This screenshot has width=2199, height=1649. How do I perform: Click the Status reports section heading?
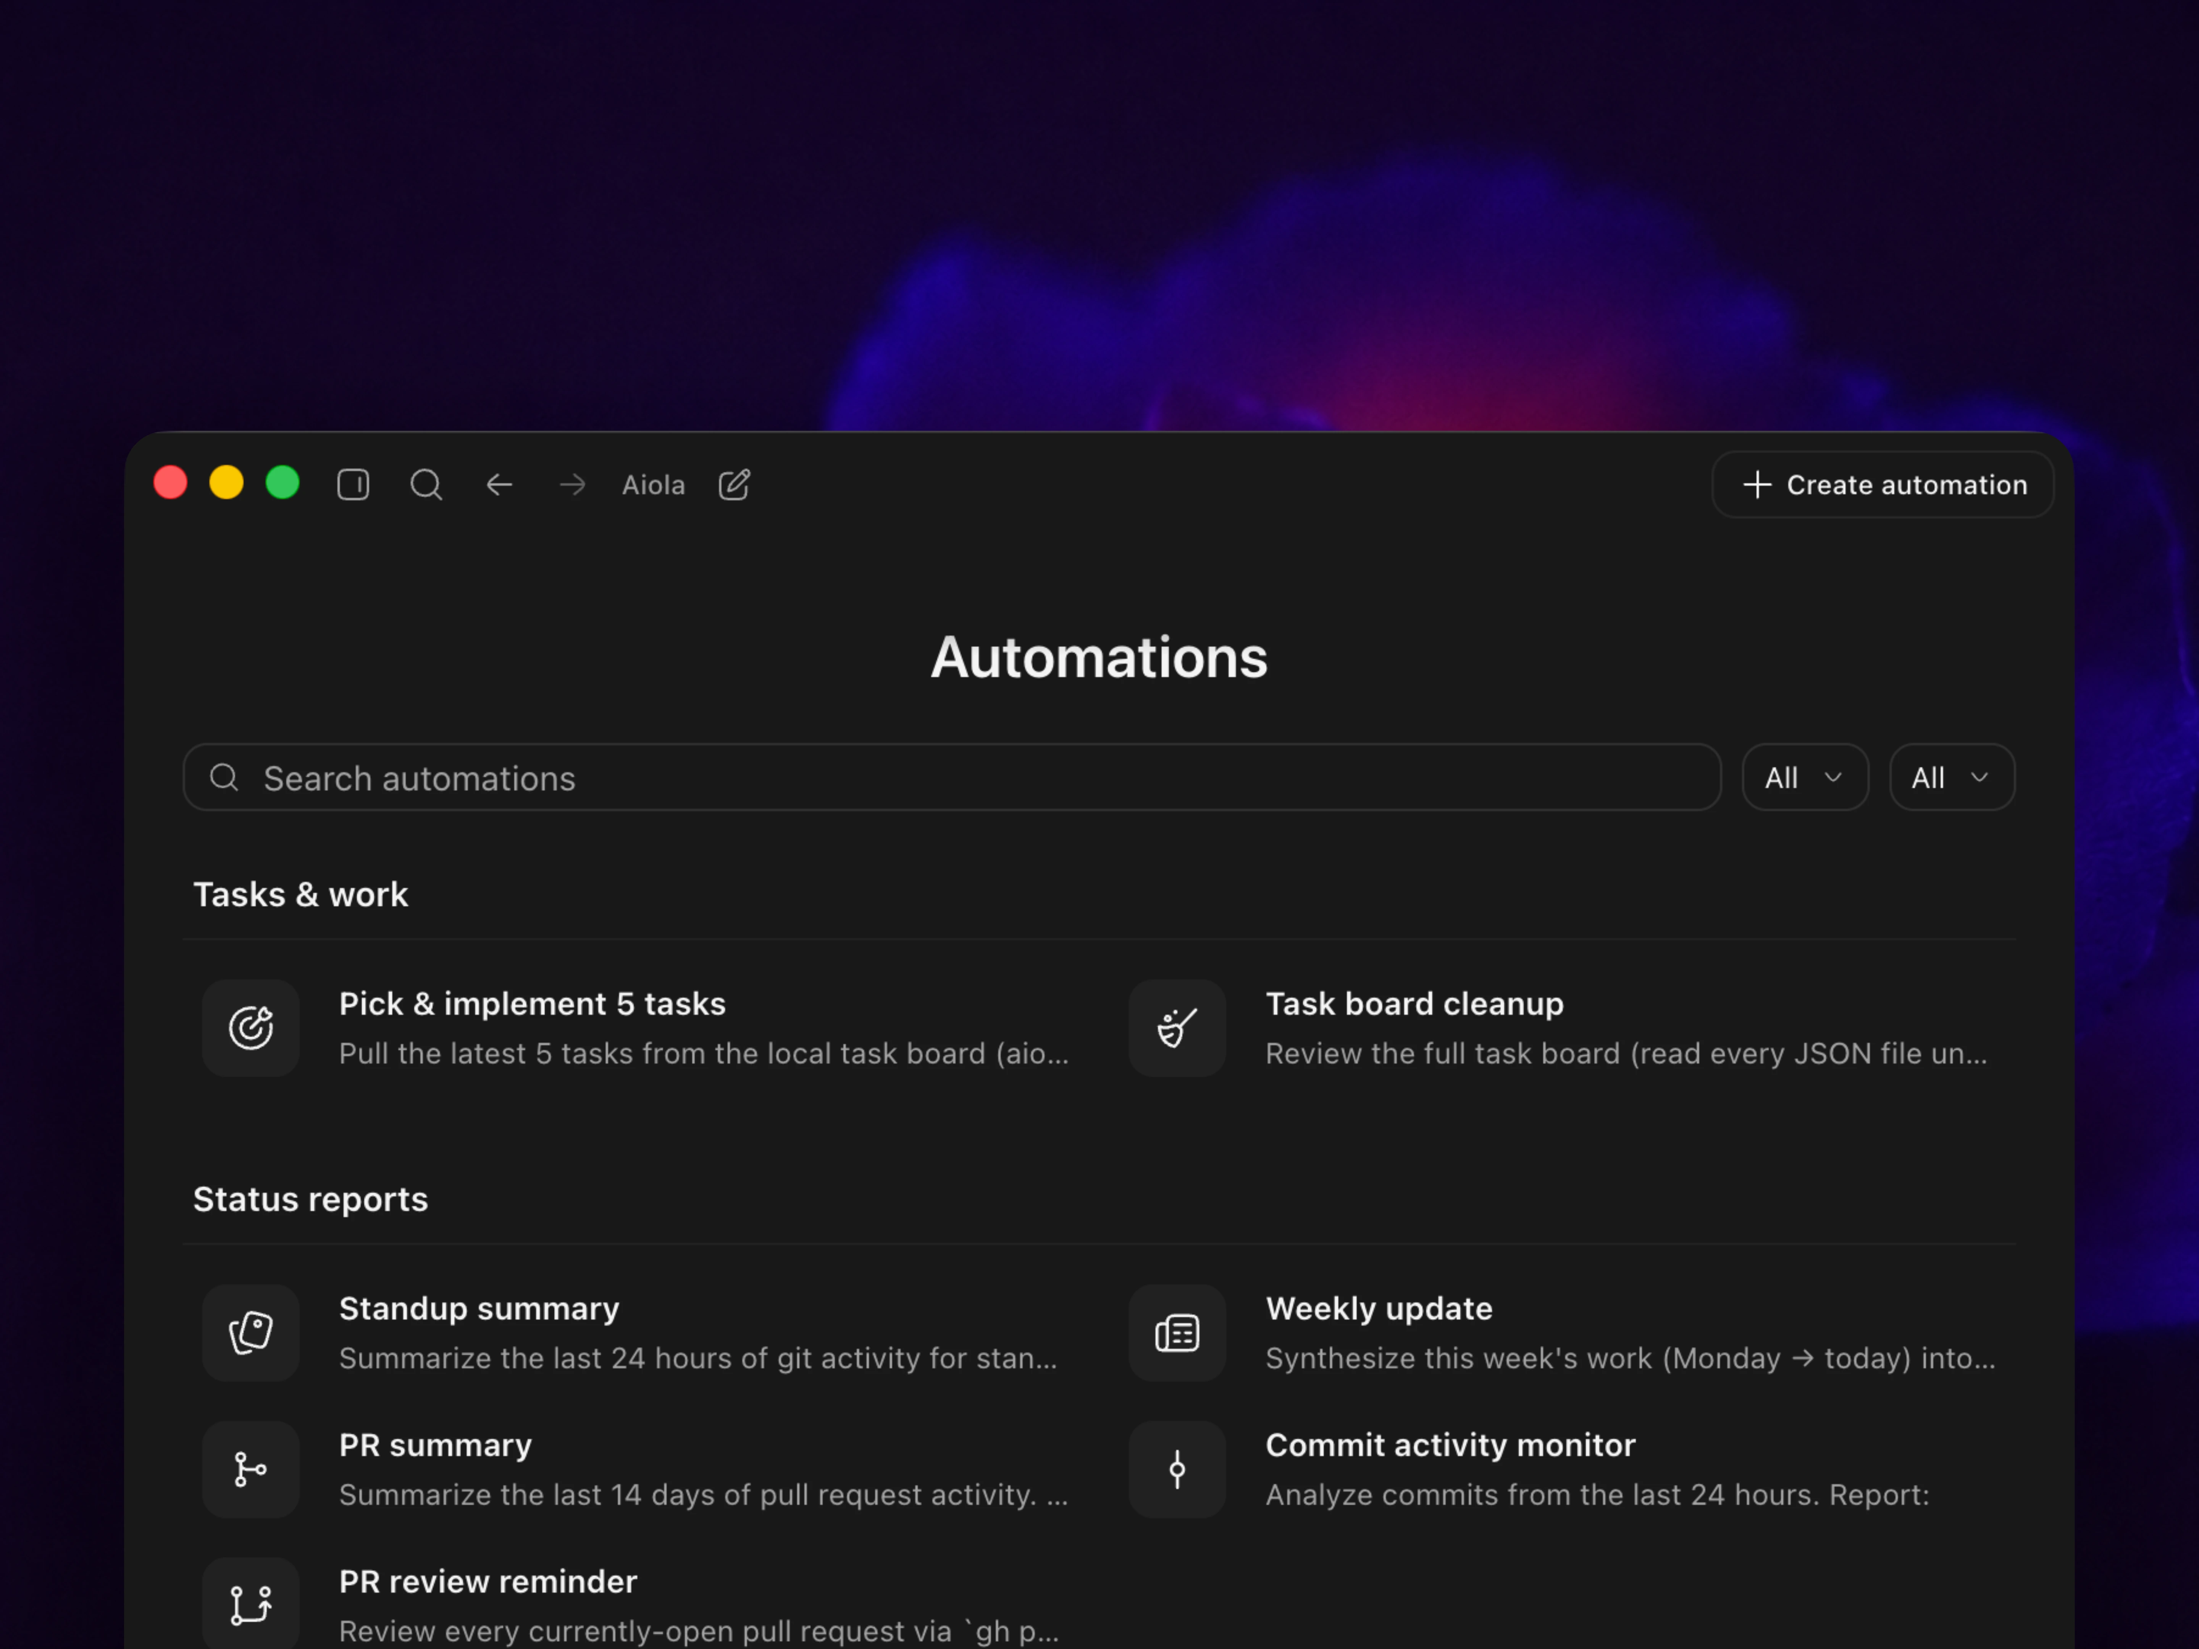310,1200
